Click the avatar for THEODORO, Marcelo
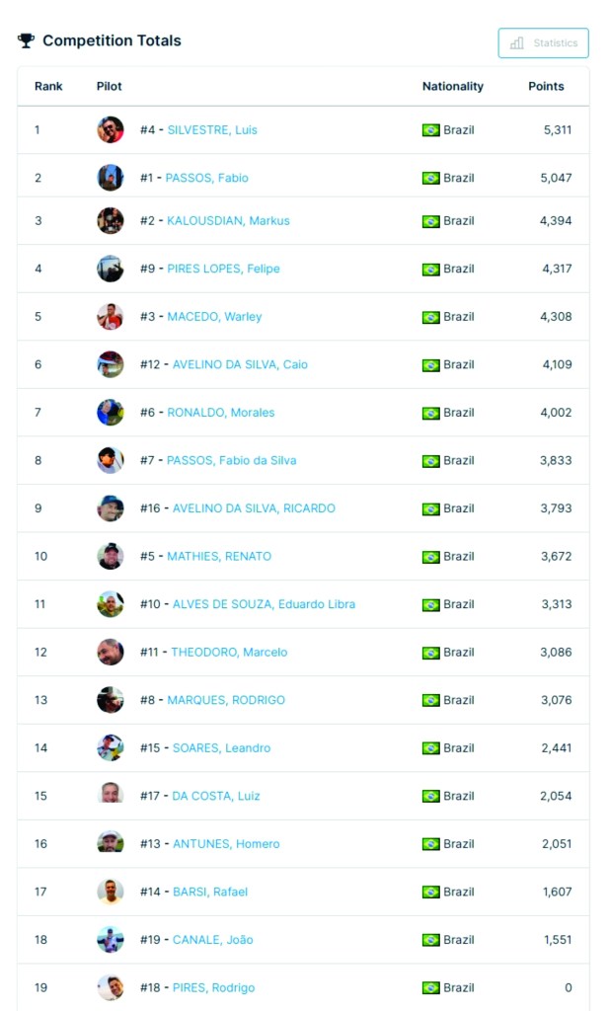Image resolution: width=609 pixels, height=1011 pixels. (x=111, y=653)
